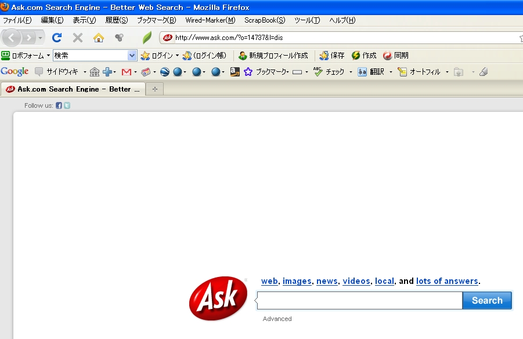Open the ブックマーク(B) menu

(156, 20)
